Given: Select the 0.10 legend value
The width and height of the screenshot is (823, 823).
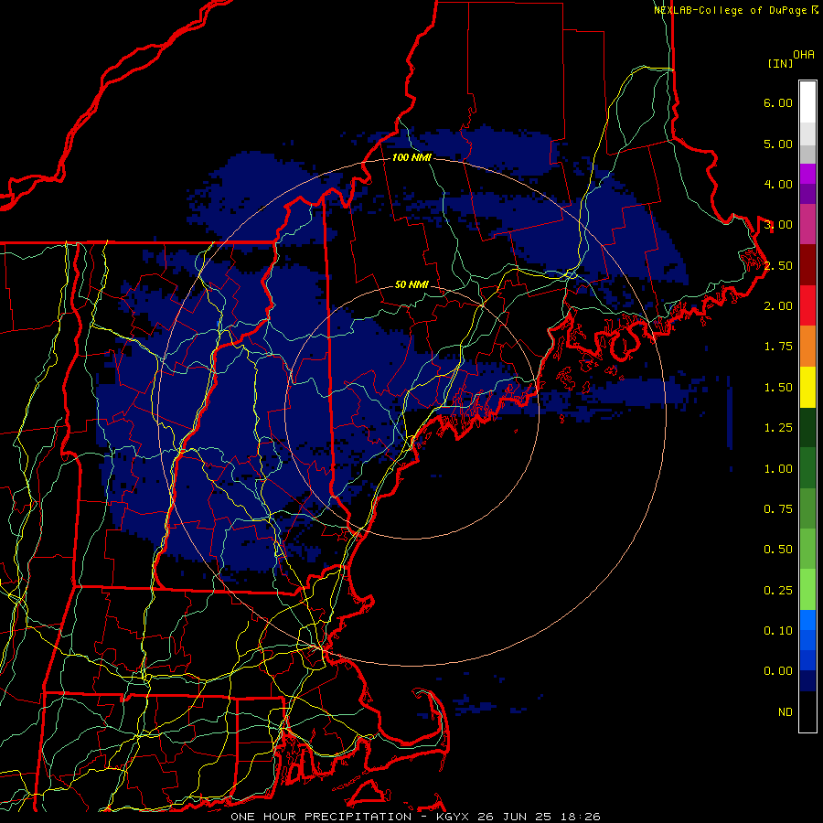Looking at the screenshot, I should (x=778, y=631).
